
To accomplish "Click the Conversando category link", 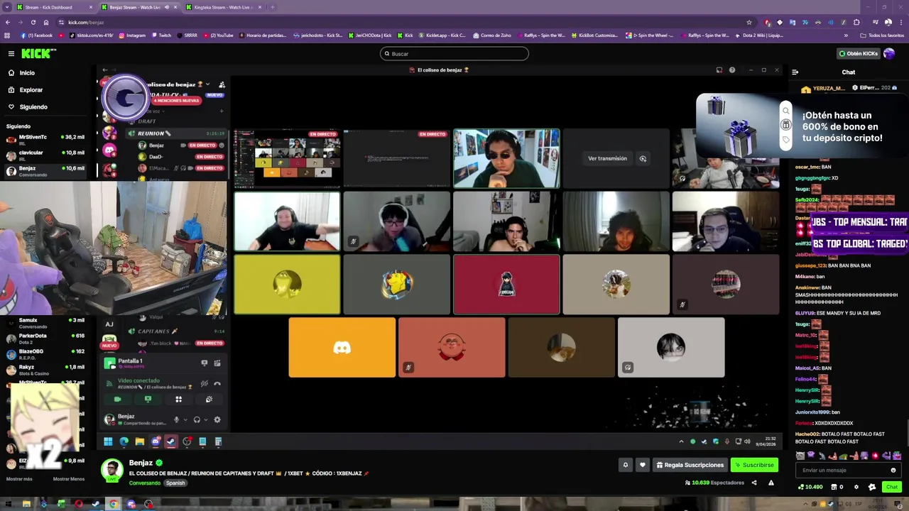I will click(145, 483).
